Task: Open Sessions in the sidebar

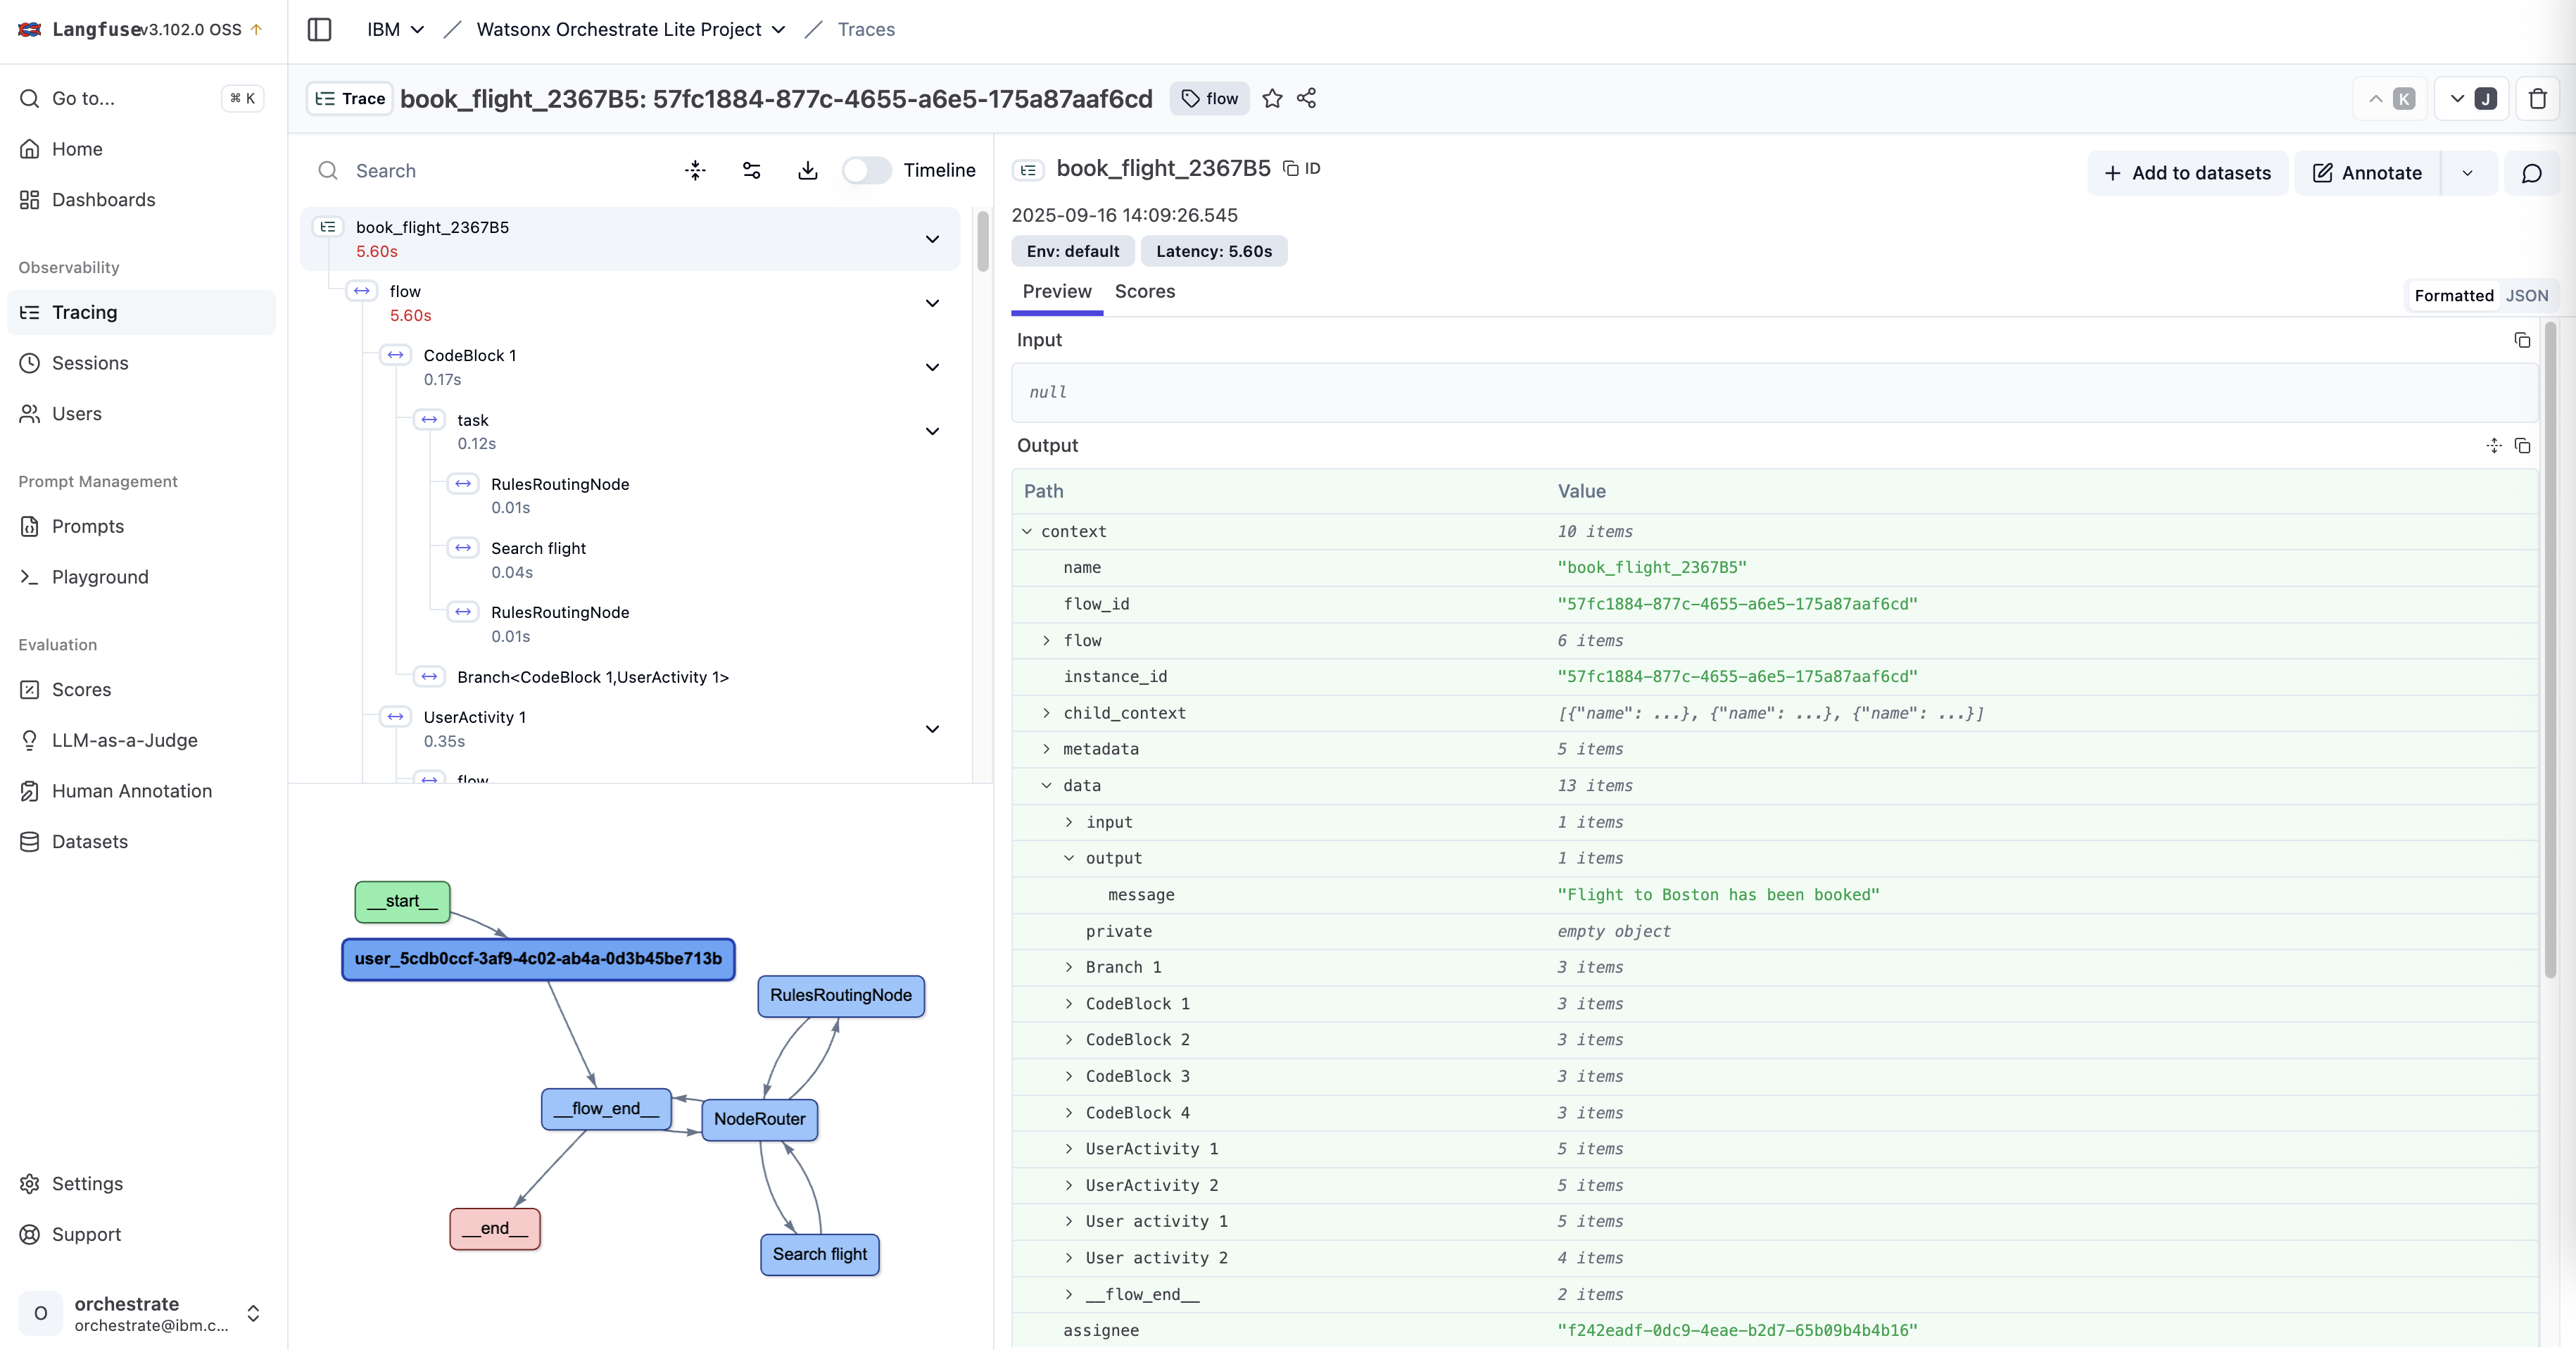Action: point(140,363)
